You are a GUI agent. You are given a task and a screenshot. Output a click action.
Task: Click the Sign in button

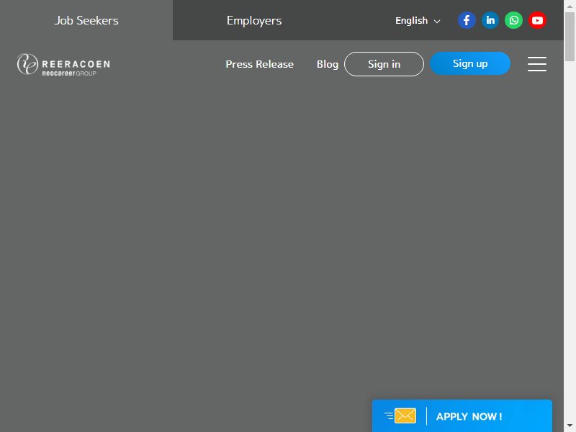[x=384, y=64]
